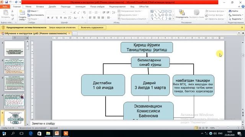Clear all formatting with the eraser icon
The height and width of the screenshot is (137, 245).
[x=84, y=13]
